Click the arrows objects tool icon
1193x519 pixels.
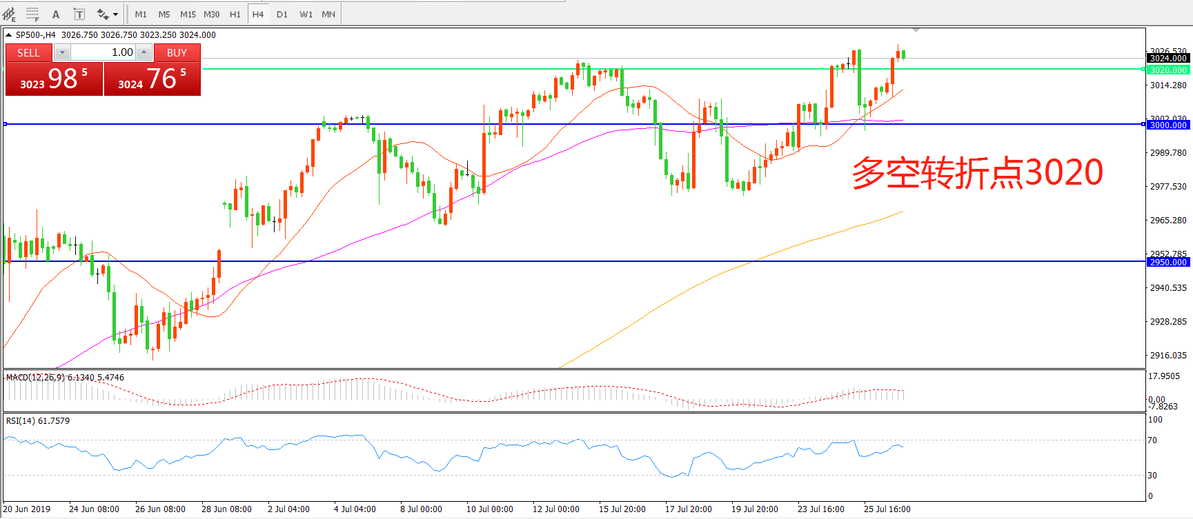[x=103, y=14]
